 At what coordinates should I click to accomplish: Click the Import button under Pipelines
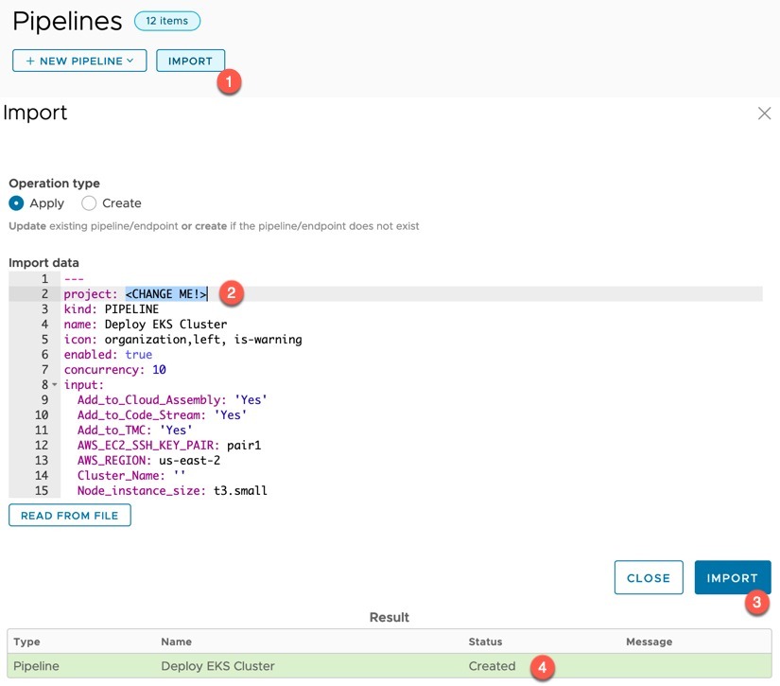click(x=191, y=61)
